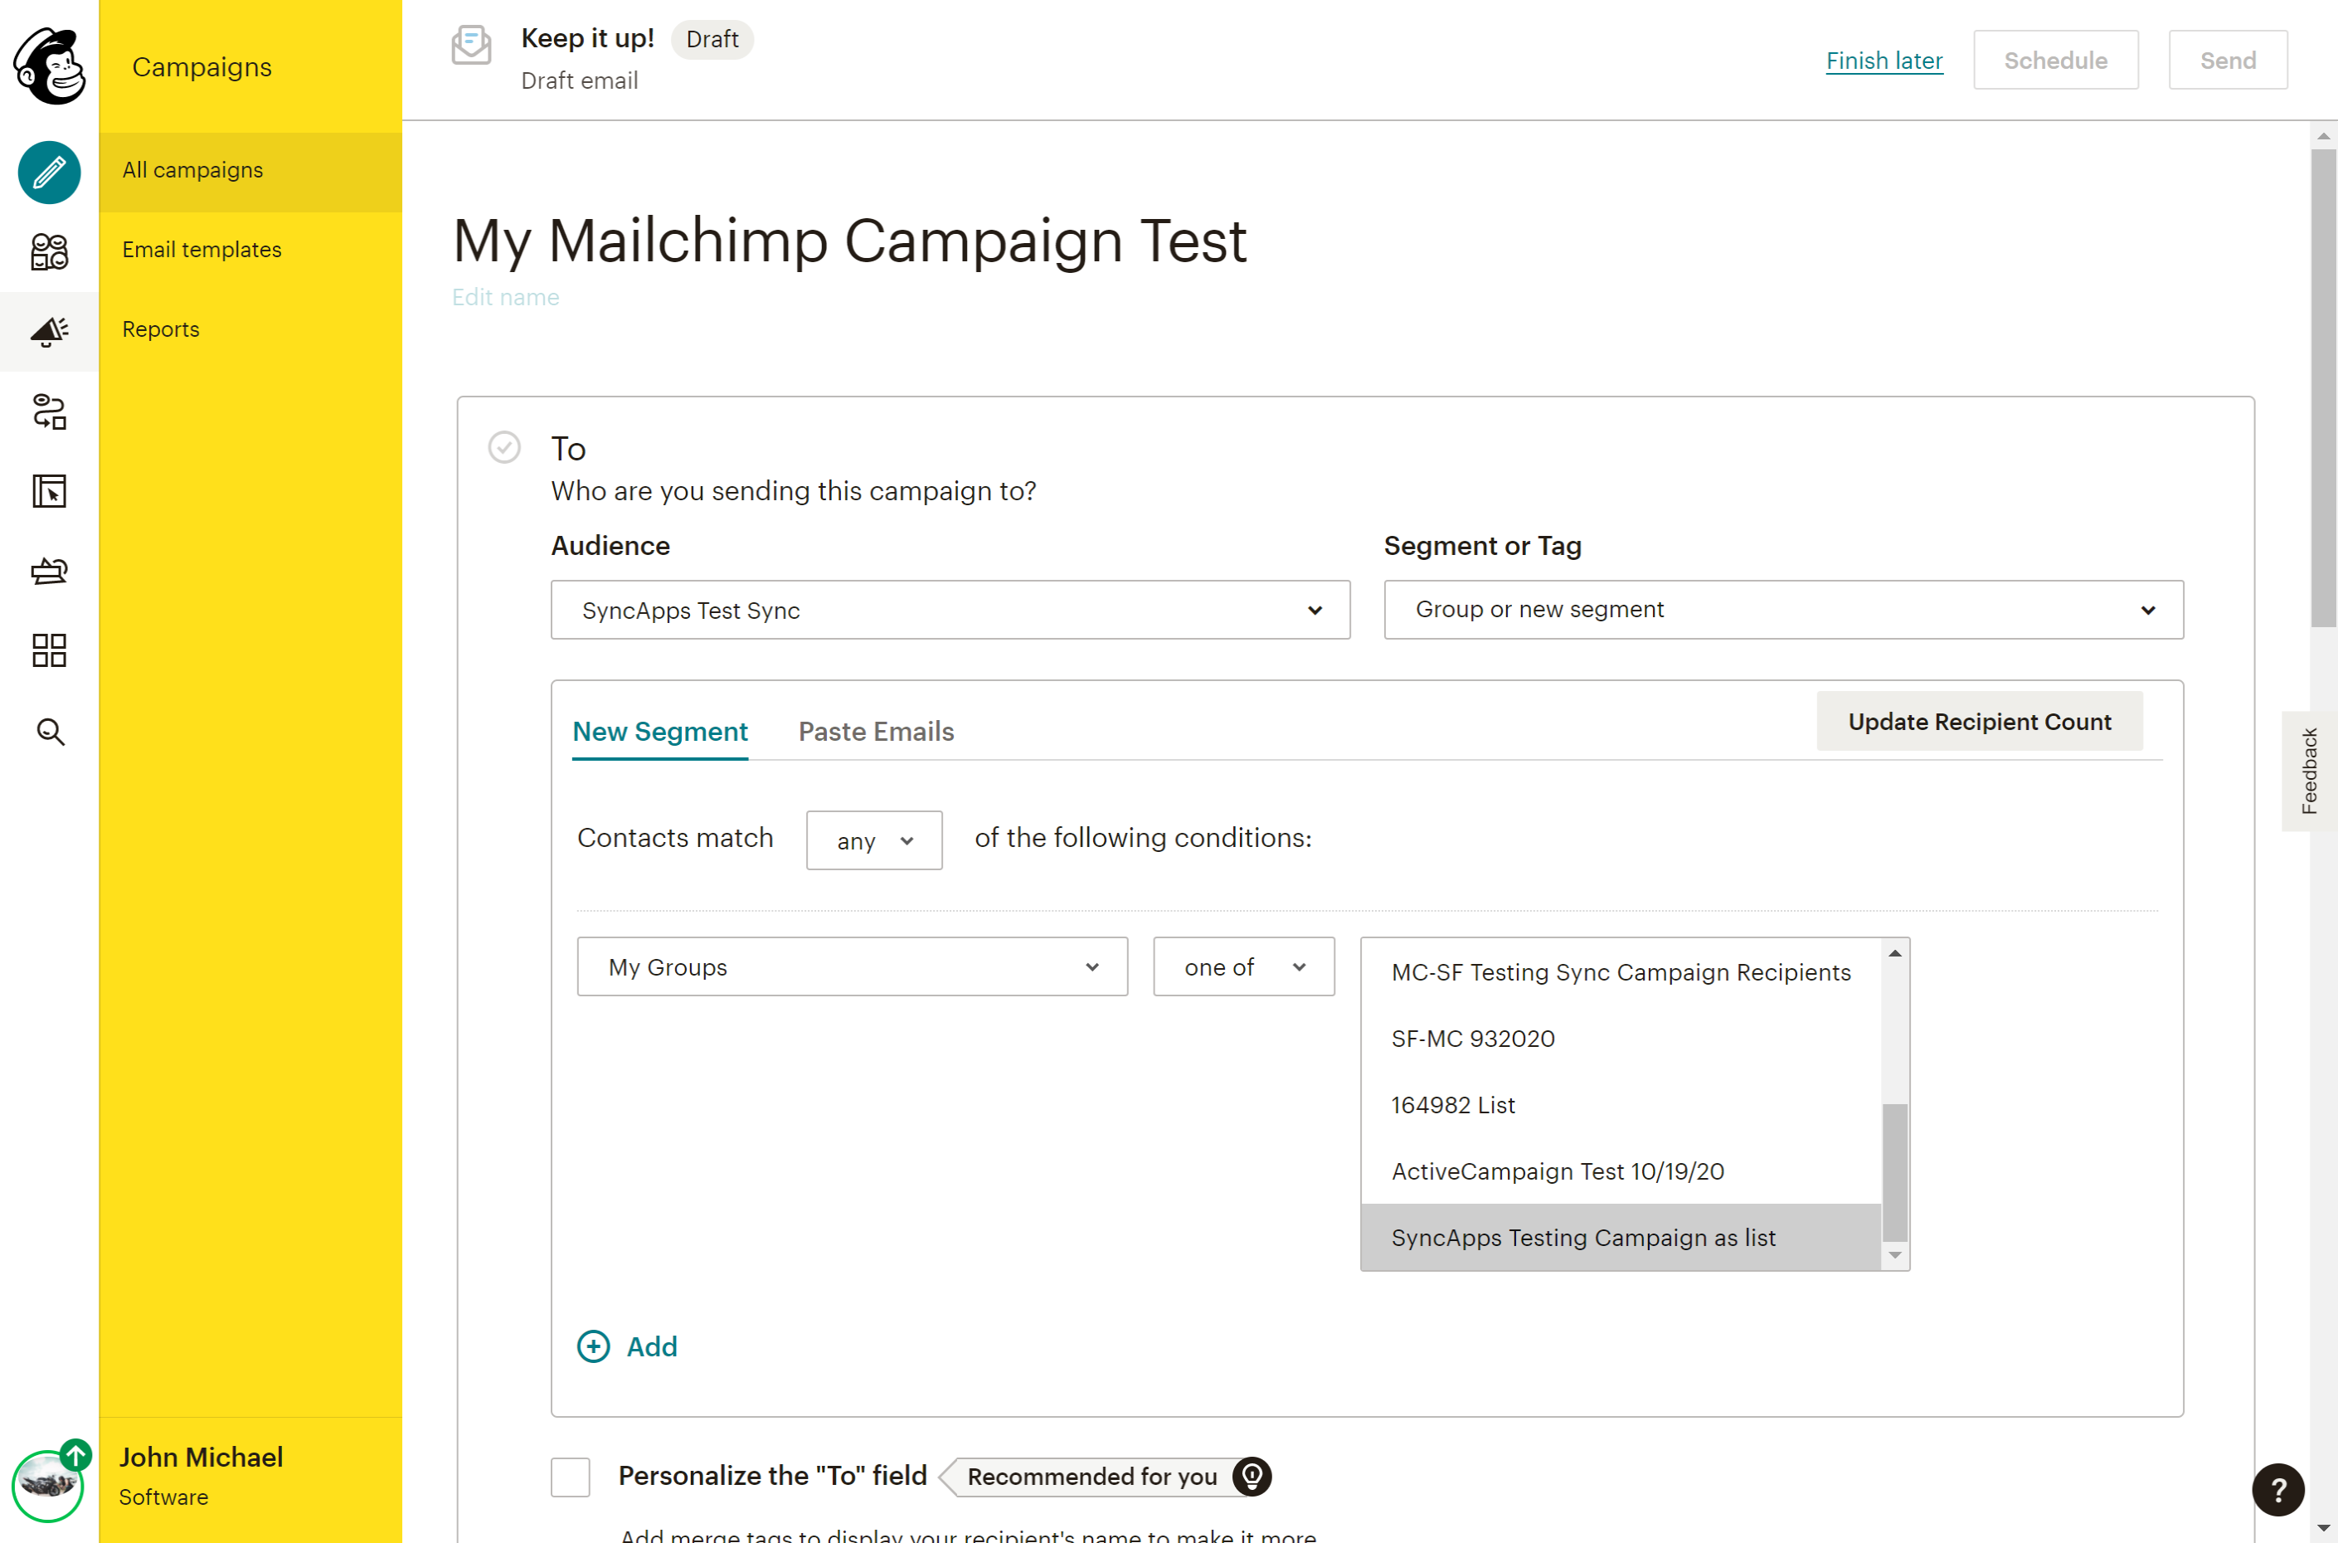Click the Send button
The width and height of the screenshot is (2338, 1543).
[2228, 61]
